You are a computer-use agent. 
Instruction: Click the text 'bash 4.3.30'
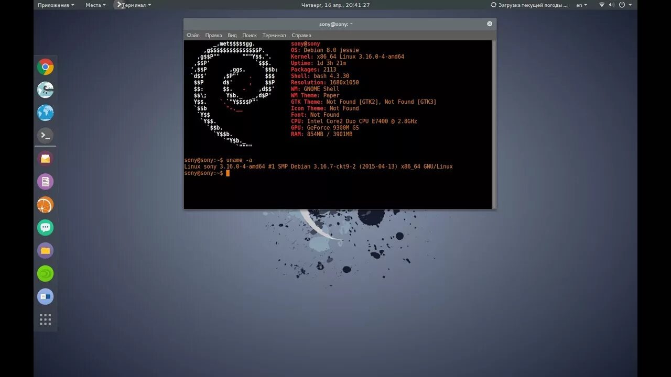coord(331,76)
